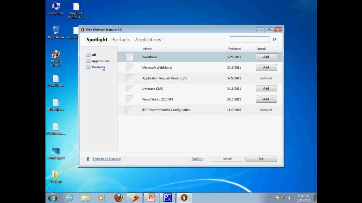362x203 pixels.
Task: Click the WordPress 5/26/2011 release date
Action: [234, 57]
